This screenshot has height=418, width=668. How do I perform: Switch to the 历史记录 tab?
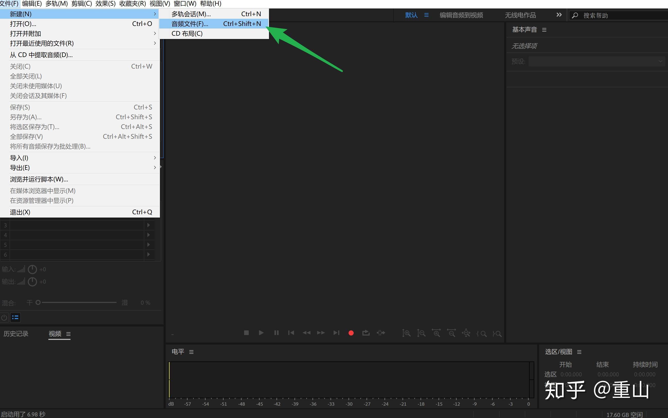coord(16,334)
